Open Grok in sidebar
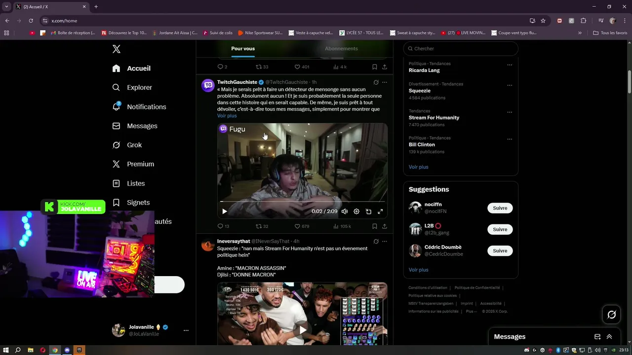 (x=127, y=145)
